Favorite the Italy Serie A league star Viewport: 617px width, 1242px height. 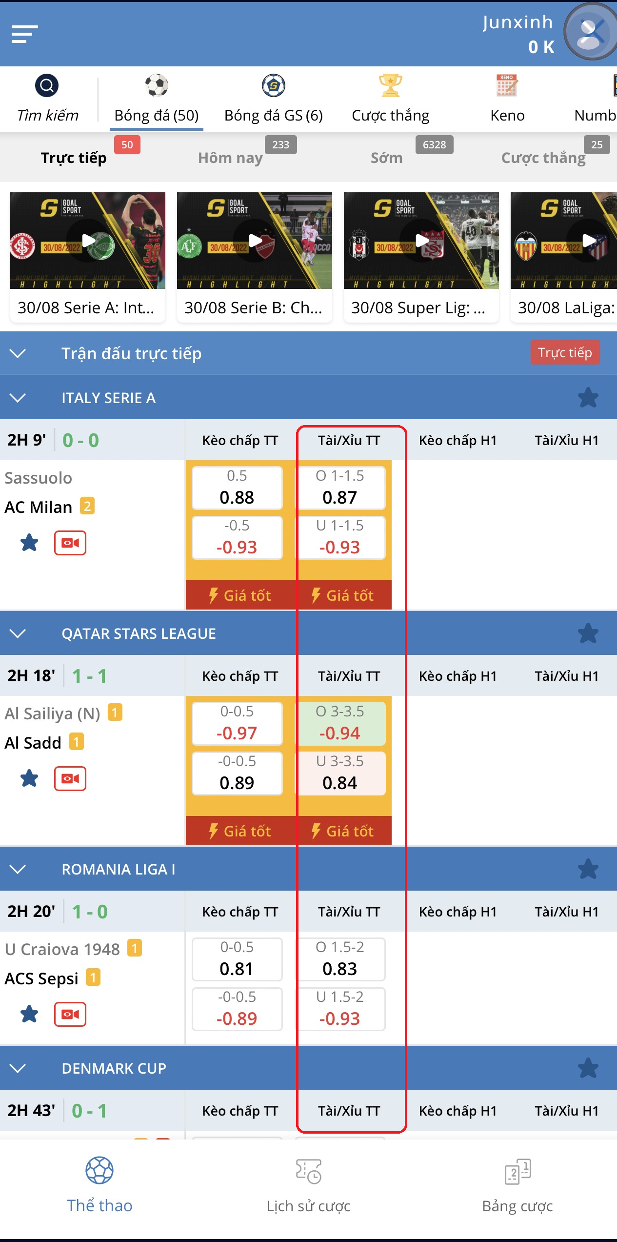click(588, 398)
